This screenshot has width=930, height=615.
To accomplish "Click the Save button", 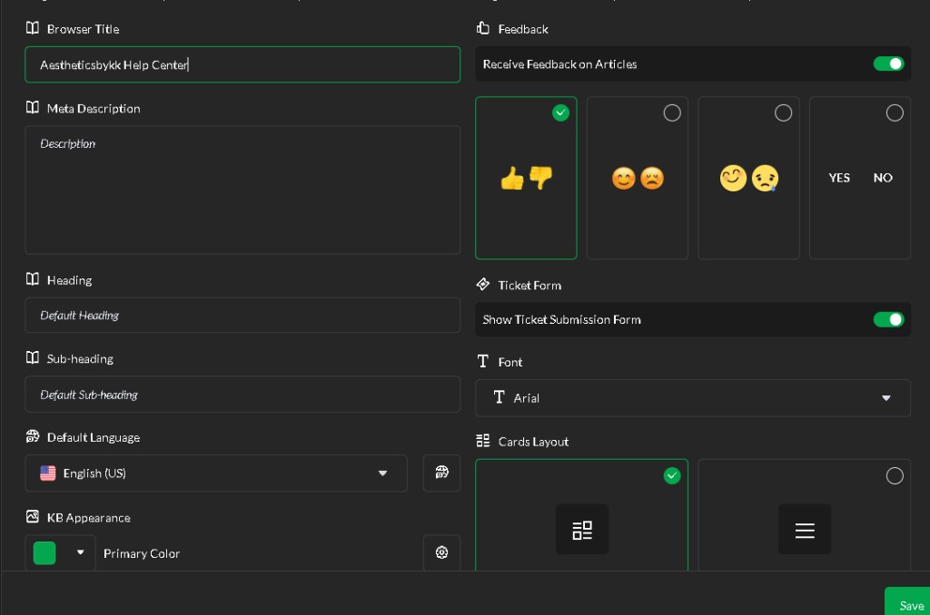I will point(907,601).
